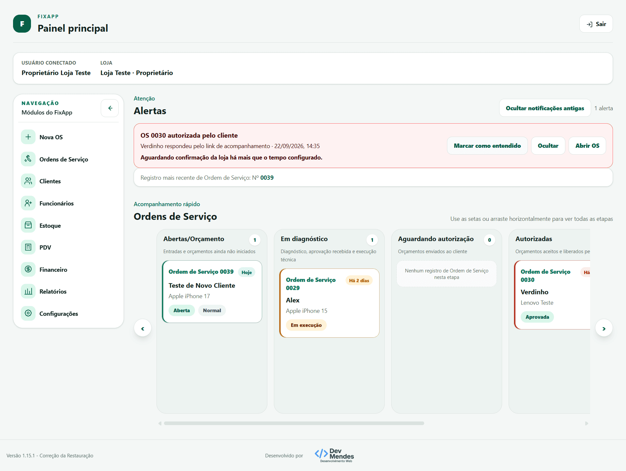
Task: Click the Hoje badge on order 0039
Action: coord(246,272)
